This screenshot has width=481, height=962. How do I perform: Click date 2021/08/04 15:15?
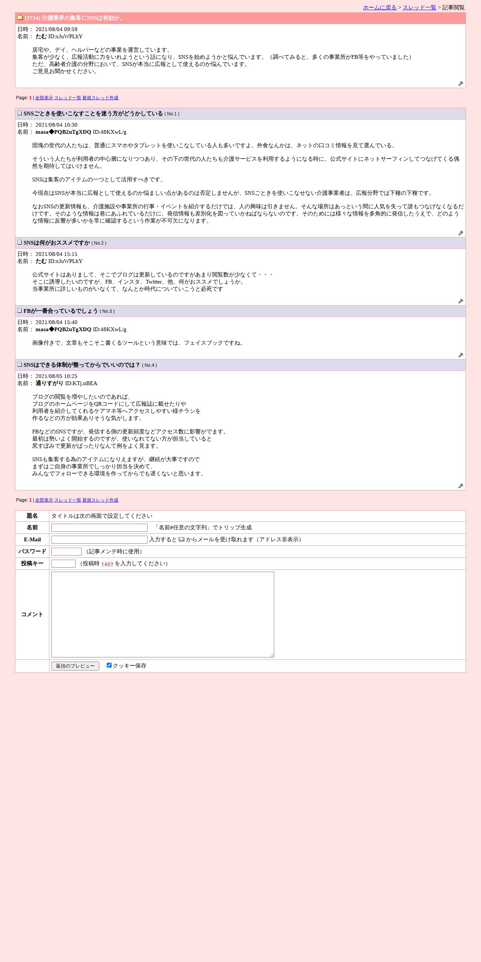(57, 254)
